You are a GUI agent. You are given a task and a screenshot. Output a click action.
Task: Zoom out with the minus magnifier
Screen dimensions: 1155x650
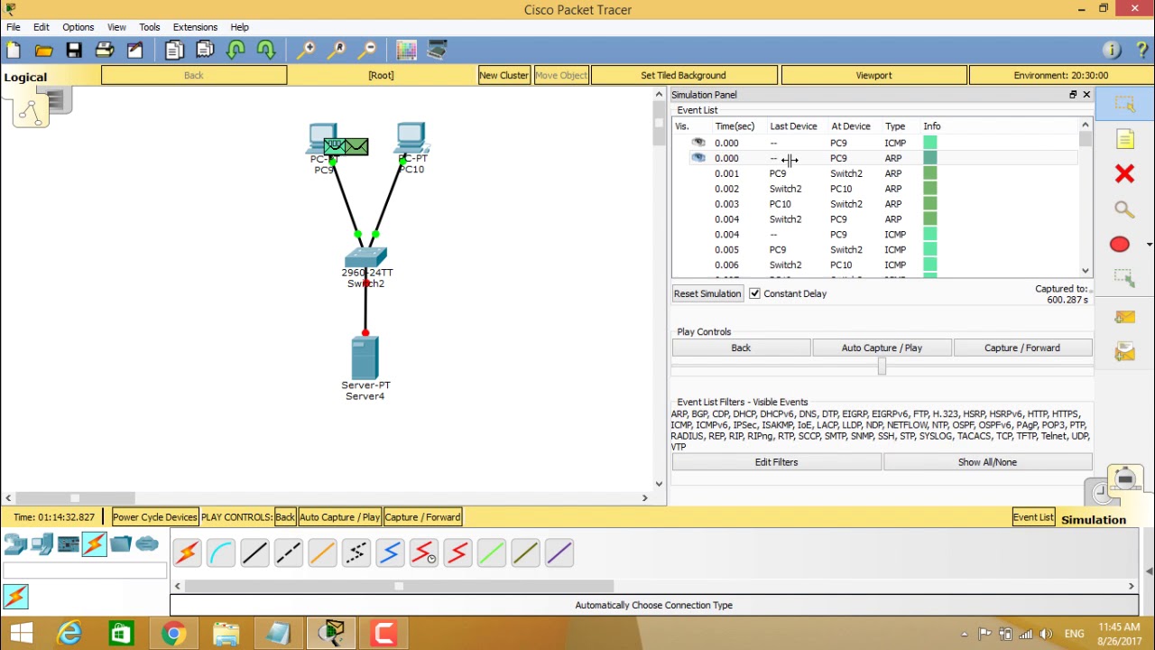tap(367, 51)
